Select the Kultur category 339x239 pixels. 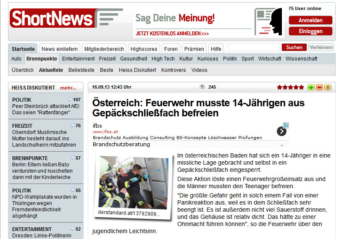(x=186, y=59)
